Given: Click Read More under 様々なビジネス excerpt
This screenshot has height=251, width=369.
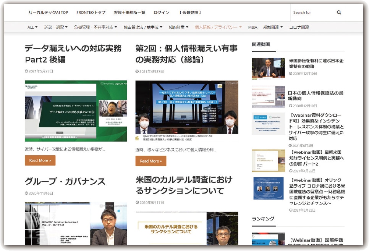Looking at the screenshot, I should 151,161.
